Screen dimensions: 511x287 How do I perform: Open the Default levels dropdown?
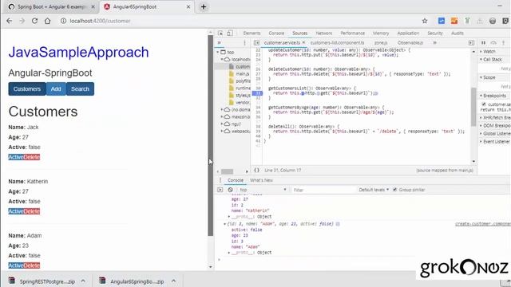pos(374,190)
